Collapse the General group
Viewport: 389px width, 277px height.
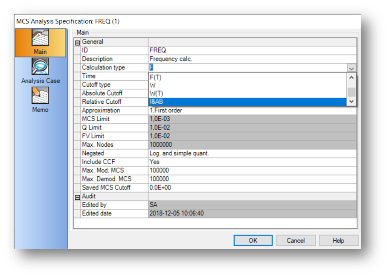click(x=78, y=42)
